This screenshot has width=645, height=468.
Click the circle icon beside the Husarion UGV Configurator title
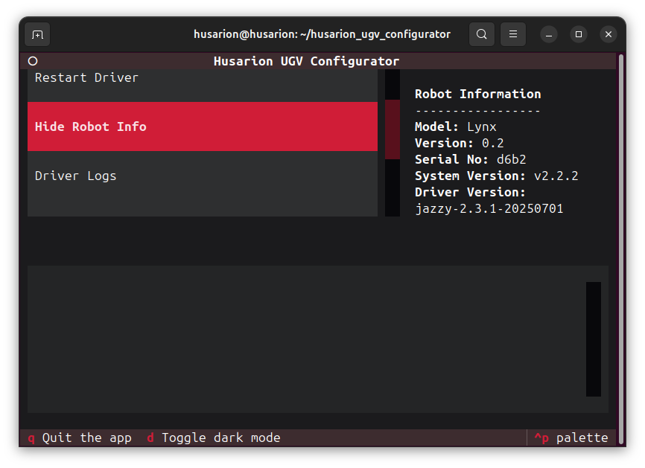pyautogui.click(x=33, y=61)
